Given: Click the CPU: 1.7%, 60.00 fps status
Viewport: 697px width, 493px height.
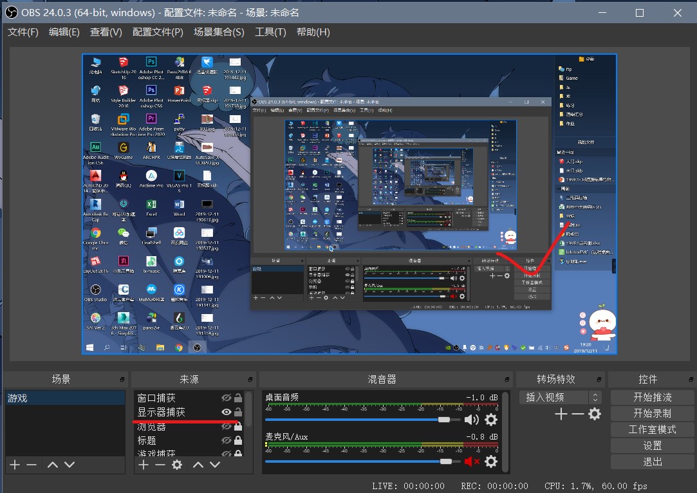Looking at the screenshot, I should 596,486.
